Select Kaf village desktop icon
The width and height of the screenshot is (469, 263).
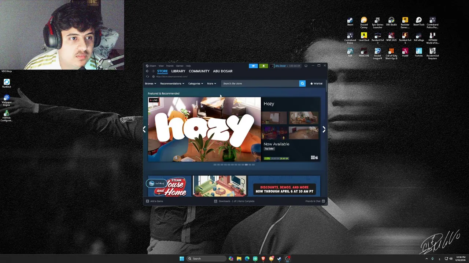click(419, 37)
